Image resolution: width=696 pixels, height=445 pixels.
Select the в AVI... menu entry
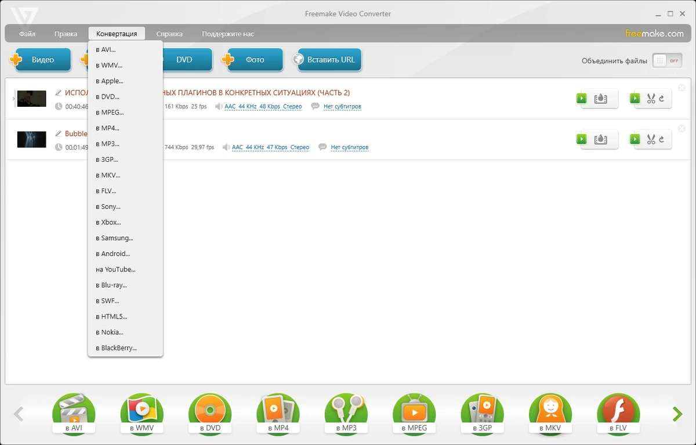(x=125, y=50)
